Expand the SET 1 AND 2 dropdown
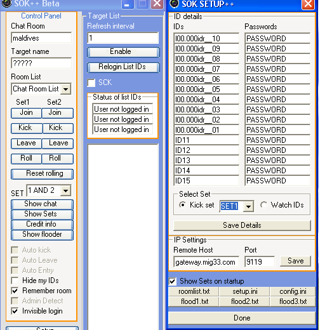 tap(66, 191)
